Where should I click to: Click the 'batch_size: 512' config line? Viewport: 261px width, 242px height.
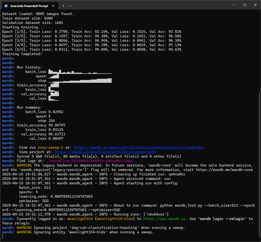point(35,188)
